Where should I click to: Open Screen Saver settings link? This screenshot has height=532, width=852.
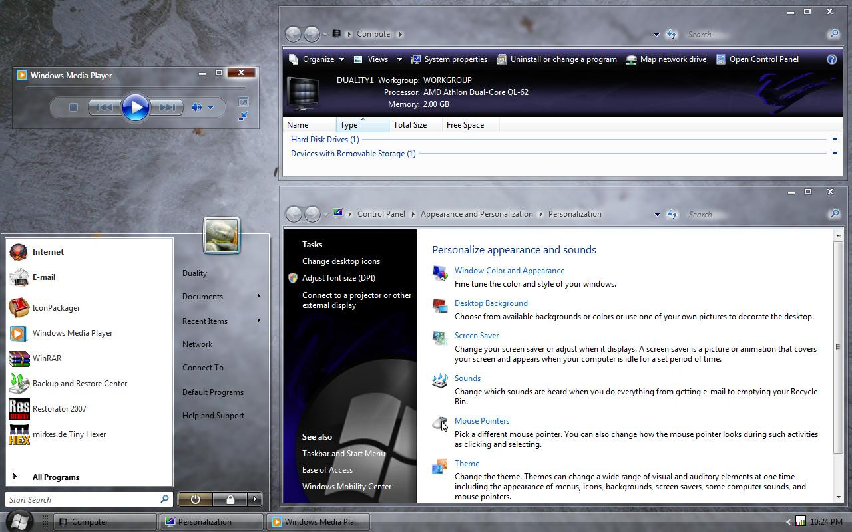point(477,336)
